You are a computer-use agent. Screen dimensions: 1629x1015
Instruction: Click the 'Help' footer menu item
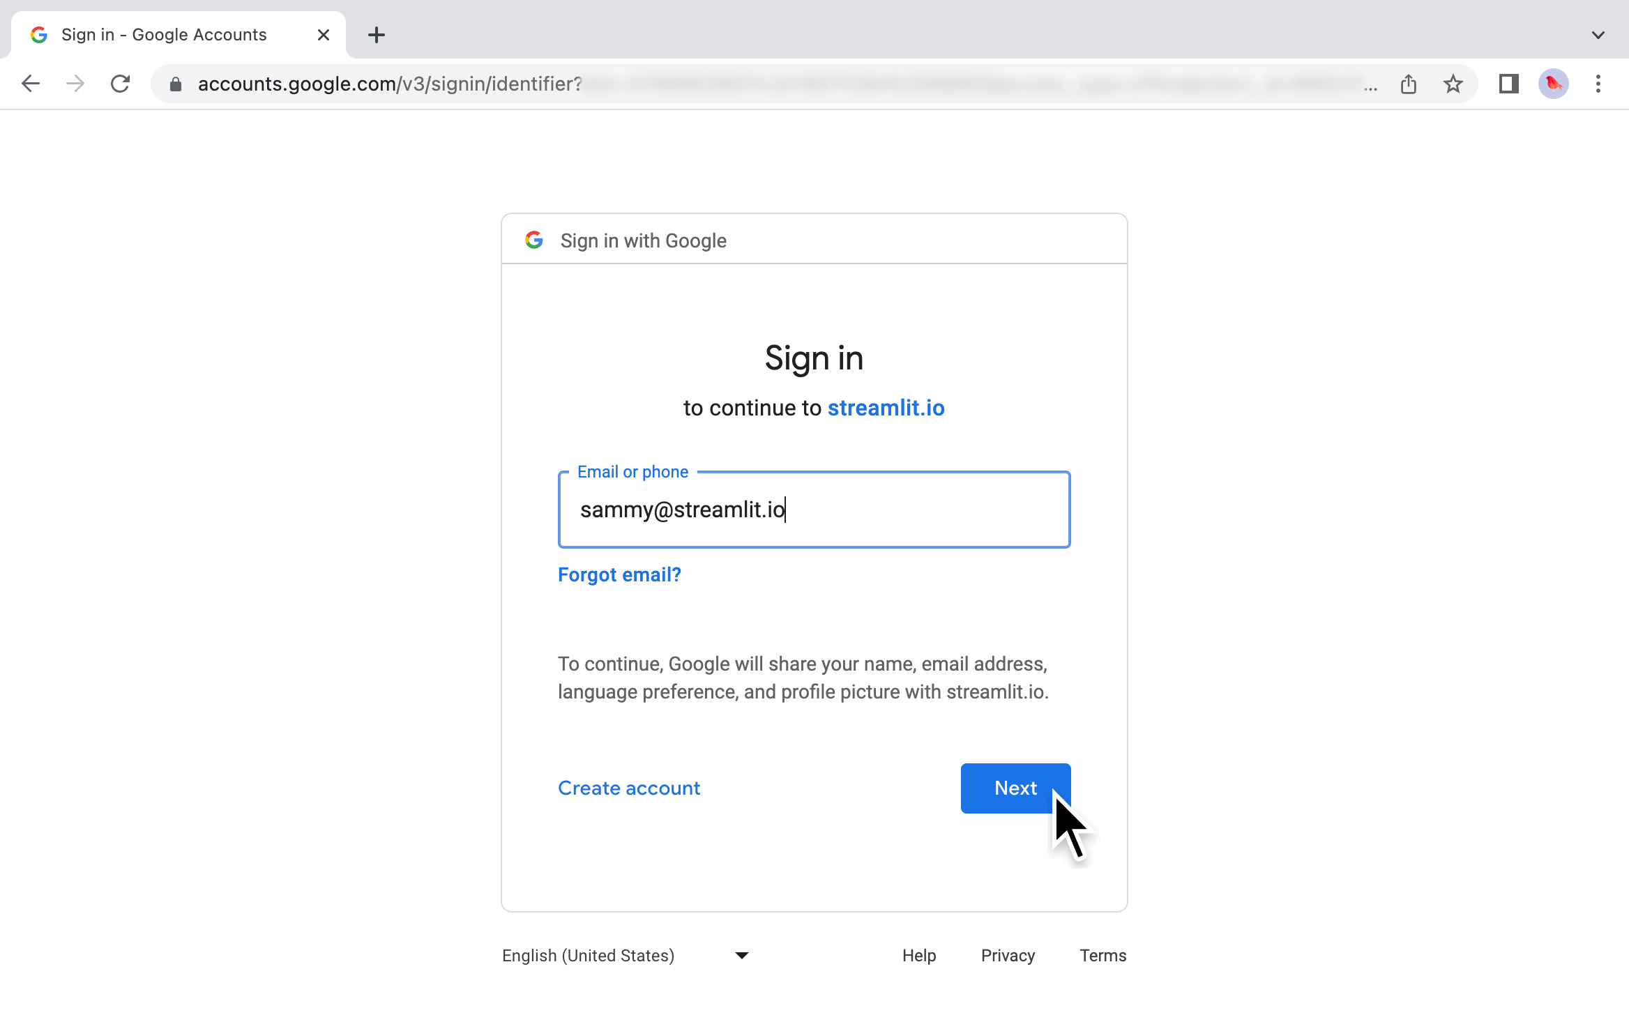919,955
